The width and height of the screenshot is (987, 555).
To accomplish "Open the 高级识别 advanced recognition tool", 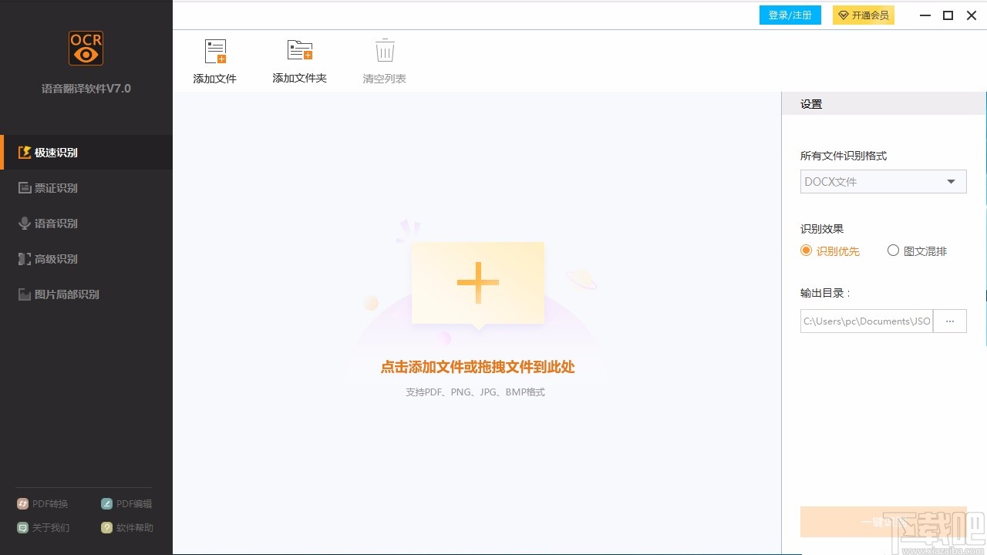I will pos(54,258).
